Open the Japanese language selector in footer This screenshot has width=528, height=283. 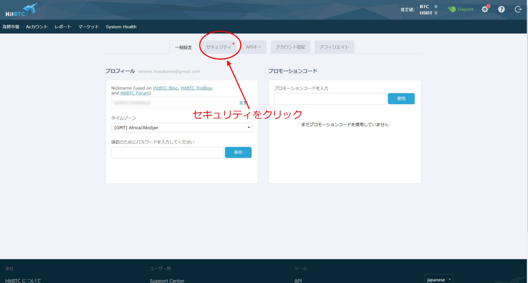pos(438,279)
